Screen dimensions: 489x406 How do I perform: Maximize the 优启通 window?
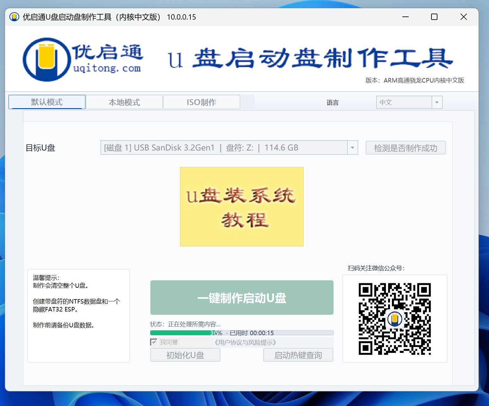[x=434, y=17]
